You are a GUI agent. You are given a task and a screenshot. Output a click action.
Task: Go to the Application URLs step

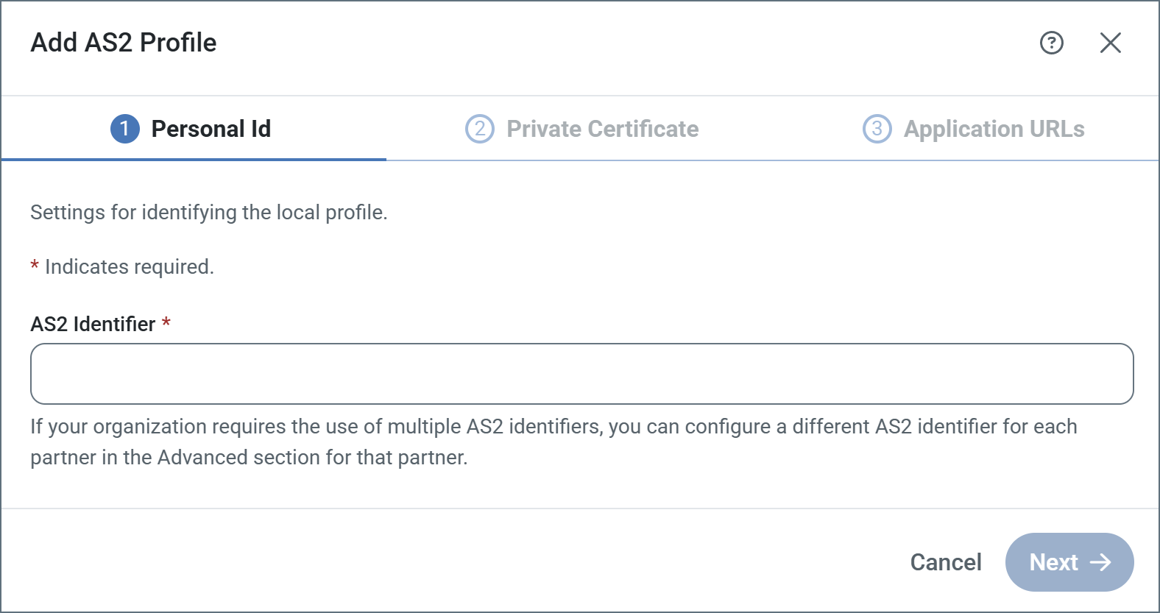tap(994, 129)
